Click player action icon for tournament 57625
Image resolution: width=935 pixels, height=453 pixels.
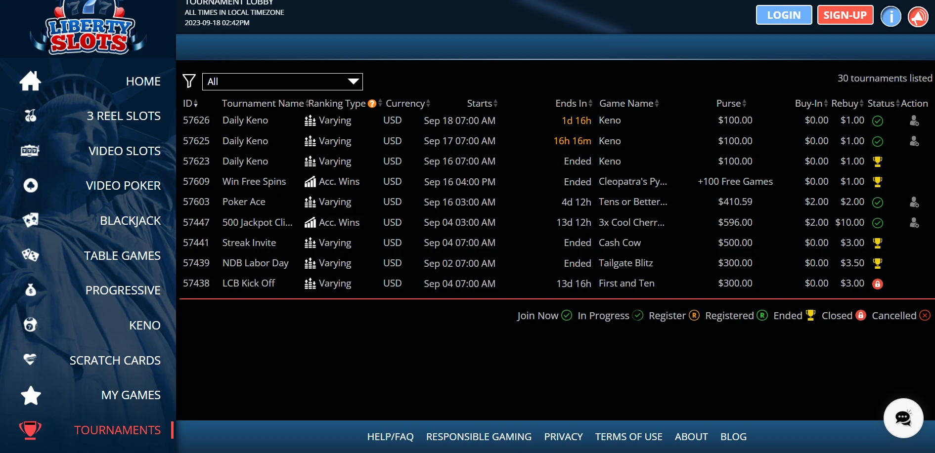[x=914, y=141]
